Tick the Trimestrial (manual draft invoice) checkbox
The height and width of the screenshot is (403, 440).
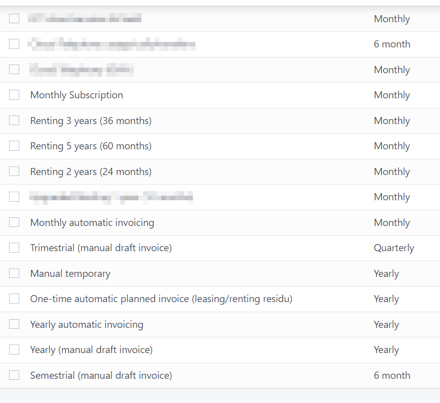coord(14,248)
